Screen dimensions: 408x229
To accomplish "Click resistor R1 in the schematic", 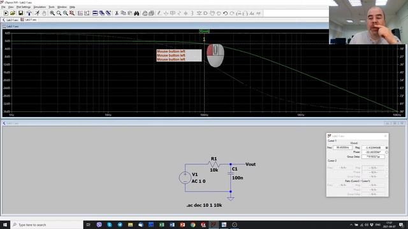I will click(214, 164).
